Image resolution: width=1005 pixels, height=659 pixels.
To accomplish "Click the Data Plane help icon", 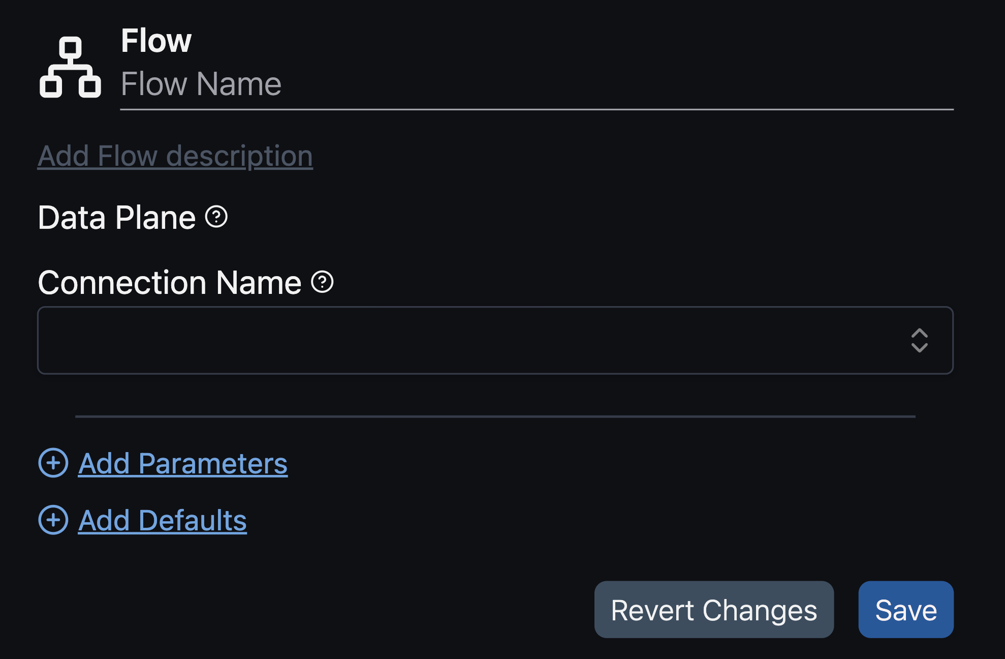I will 216,217.
